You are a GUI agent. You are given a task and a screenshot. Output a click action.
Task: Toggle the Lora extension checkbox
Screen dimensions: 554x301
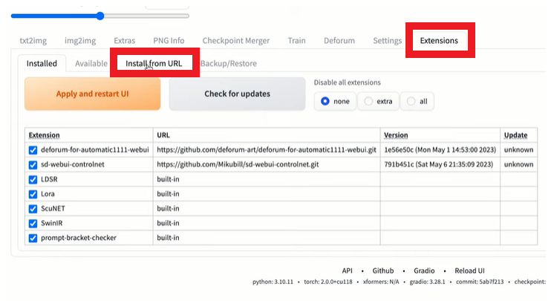click(x=33, y=194)
